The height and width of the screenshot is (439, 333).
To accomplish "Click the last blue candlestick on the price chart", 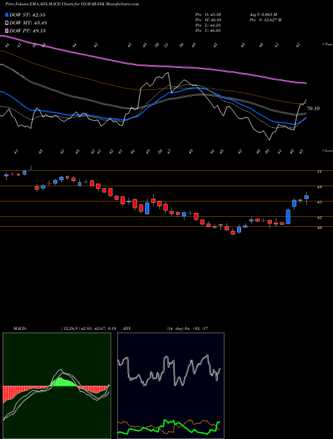I will [306, 197].
